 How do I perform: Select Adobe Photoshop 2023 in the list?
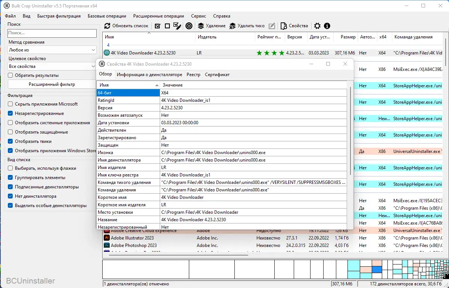[x=134, y=245]
